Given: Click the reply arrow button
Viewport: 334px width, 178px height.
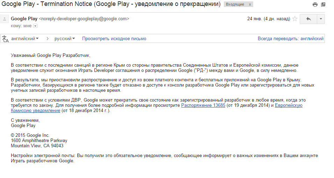Looking at the screenshot, I should (308, 19).
